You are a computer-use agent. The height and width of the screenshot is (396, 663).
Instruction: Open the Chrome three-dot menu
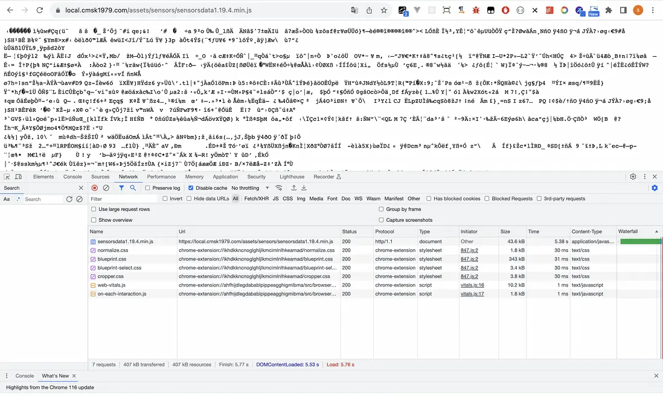point(653,10)
